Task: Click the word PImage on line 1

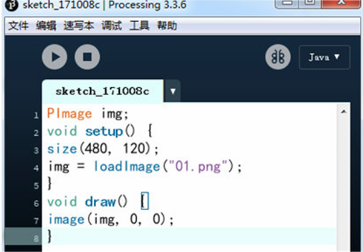Action: click(x=70, y=114)
